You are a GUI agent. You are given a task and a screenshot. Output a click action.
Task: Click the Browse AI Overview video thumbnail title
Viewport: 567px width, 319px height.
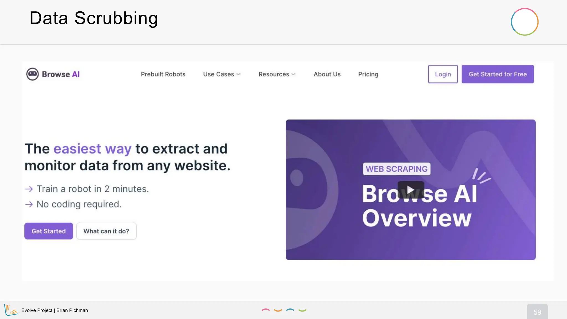pyautogui.click(x=419, y=206)
